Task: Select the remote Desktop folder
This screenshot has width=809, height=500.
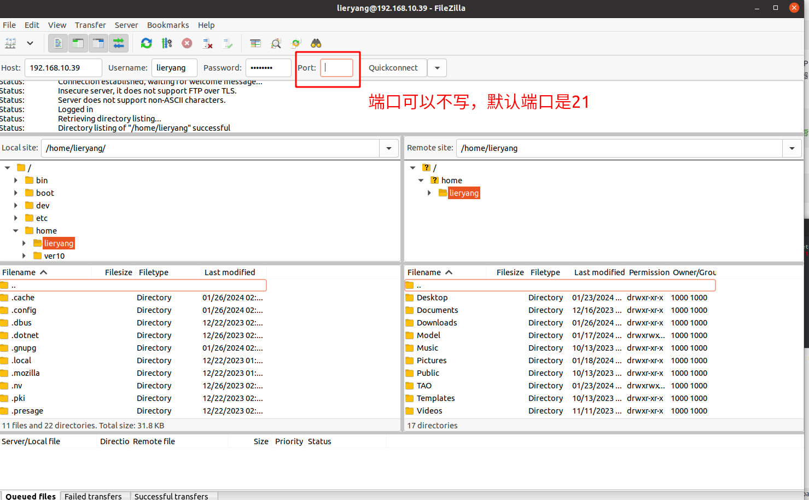Action: pyautogui.click(x=560, y=298)
